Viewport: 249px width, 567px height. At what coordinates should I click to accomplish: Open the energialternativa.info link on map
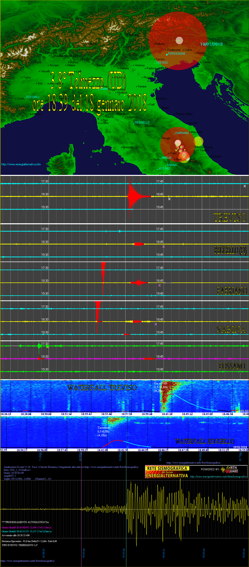click(x=21, y=164)
